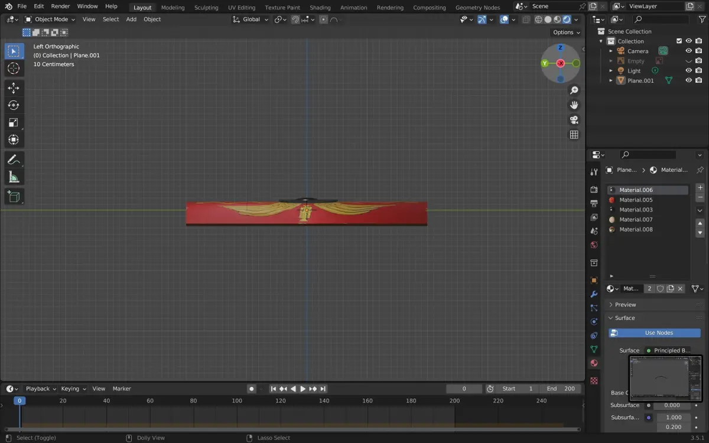
Task: Hide Light in viewport
Action: coord(689,71)
